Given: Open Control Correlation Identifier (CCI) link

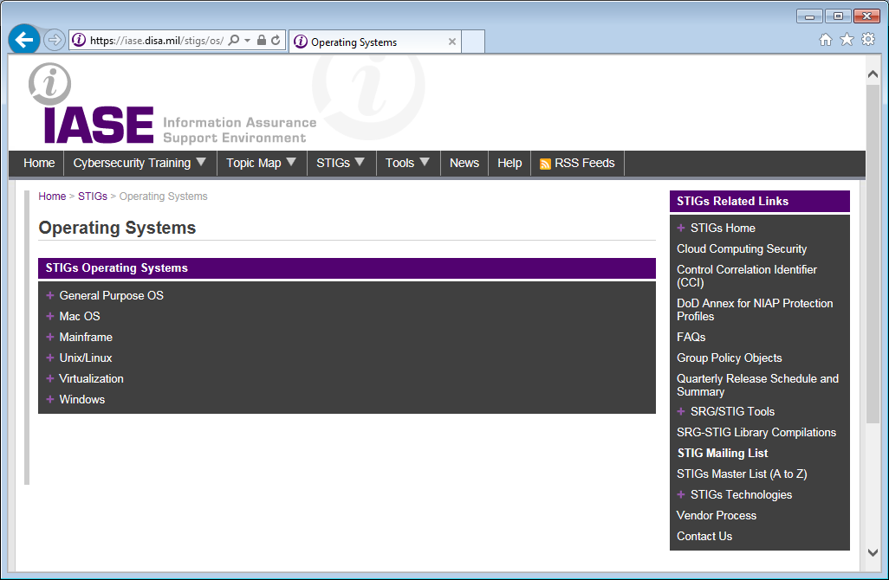Looking at the screenshot, I should pyautogui.click(x=747, y=276).
